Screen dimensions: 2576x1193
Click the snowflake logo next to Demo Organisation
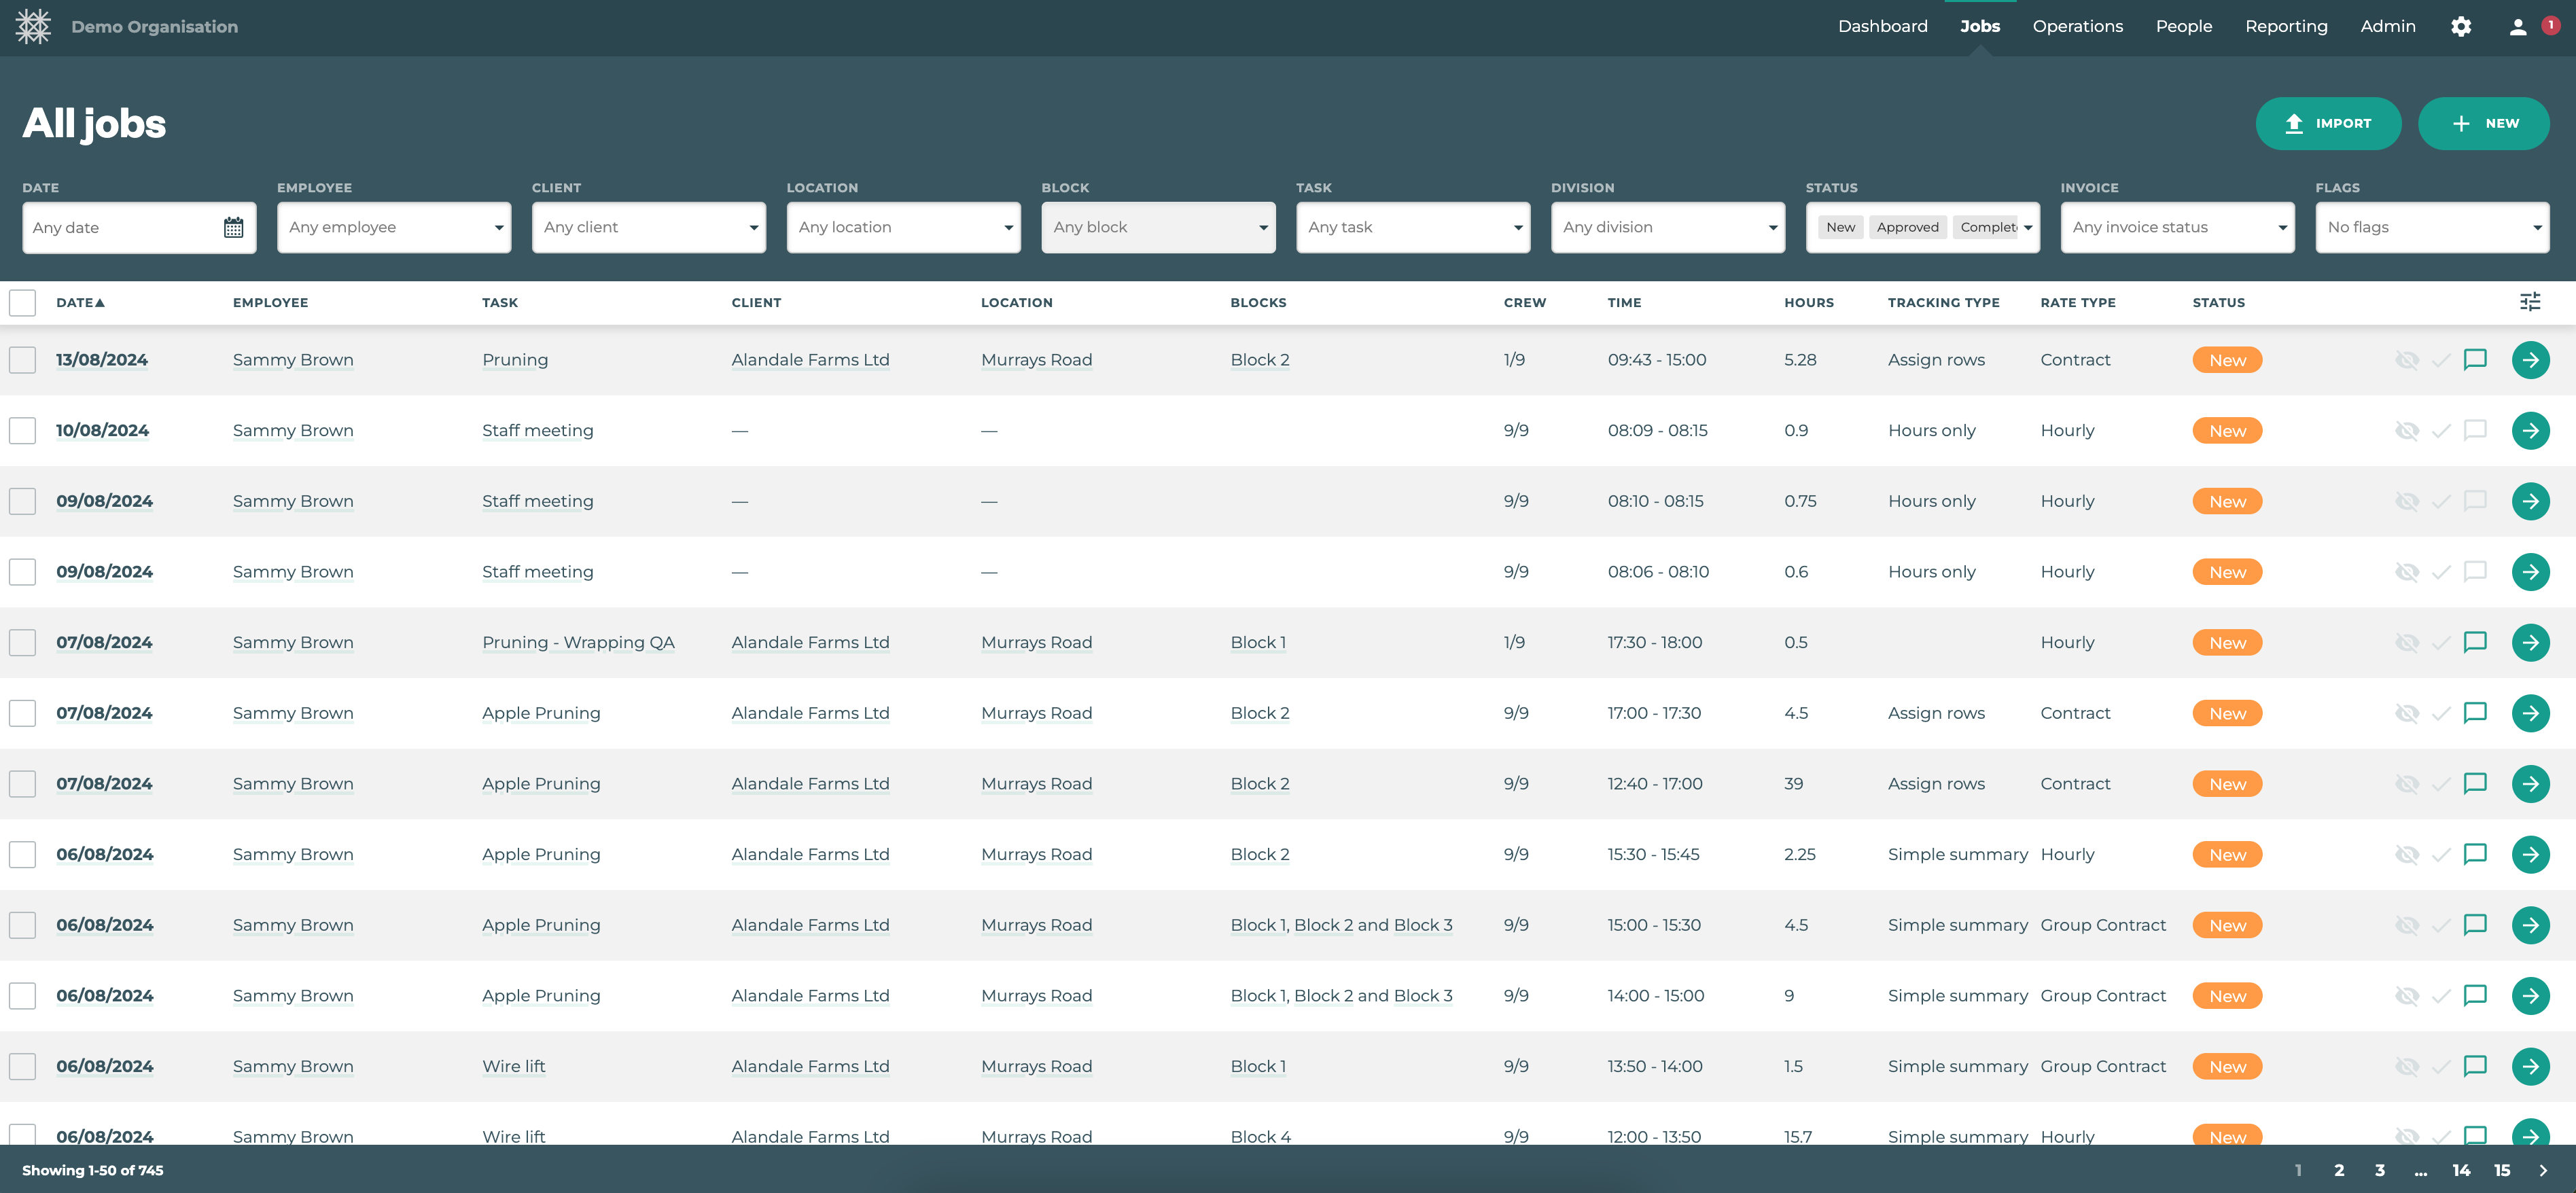coord(33,26)
